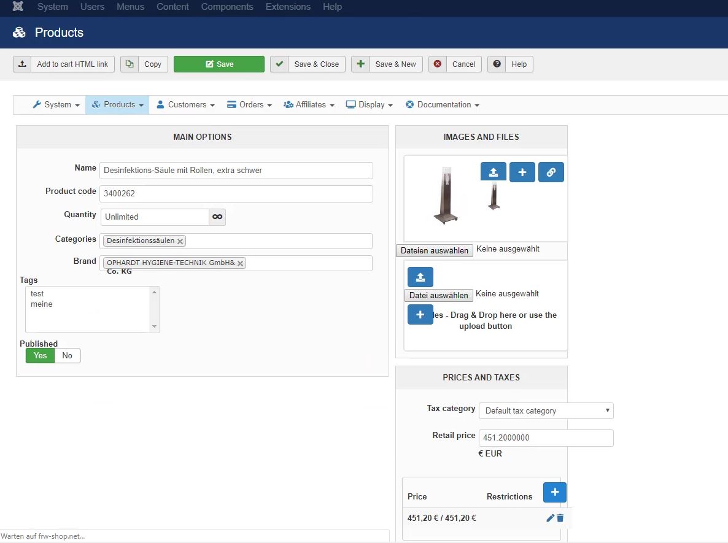Remove the Desinfektionssäulen category tag
The width and height of the screenshot is (728, 543).
point(180,241)
